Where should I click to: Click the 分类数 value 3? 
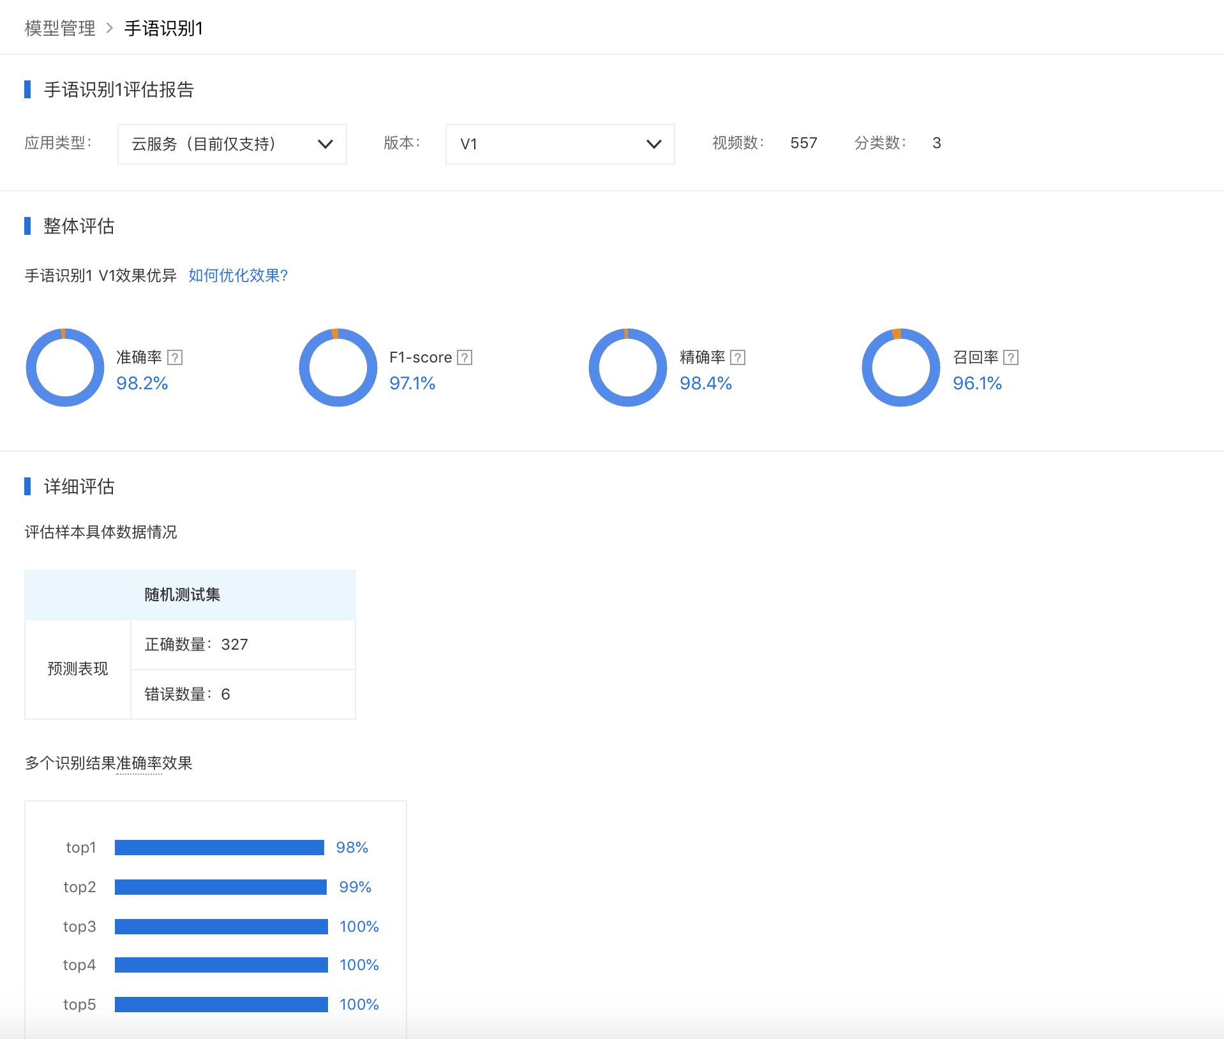click(936, 143)
